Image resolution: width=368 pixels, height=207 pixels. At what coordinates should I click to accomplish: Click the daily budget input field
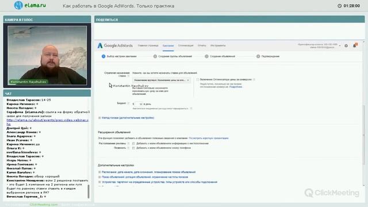138,103
